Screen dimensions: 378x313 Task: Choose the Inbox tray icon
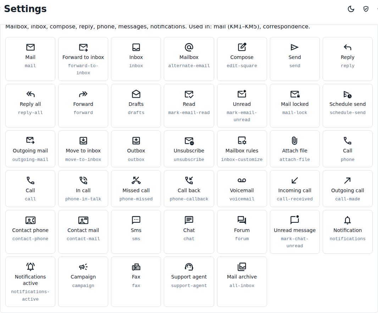point(136,47)
